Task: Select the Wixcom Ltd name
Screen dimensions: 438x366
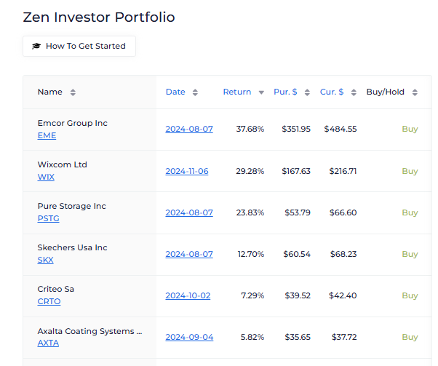Action: (63, 164)
